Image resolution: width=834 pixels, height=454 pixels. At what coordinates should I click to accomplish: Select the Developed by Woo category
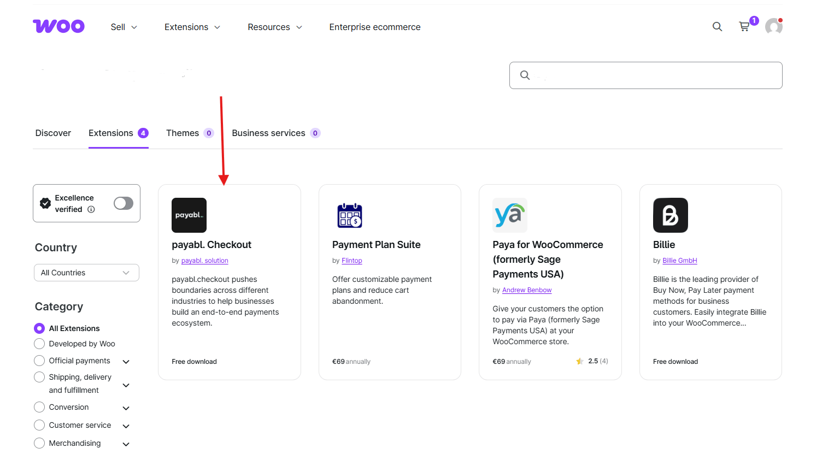(39, 344)
